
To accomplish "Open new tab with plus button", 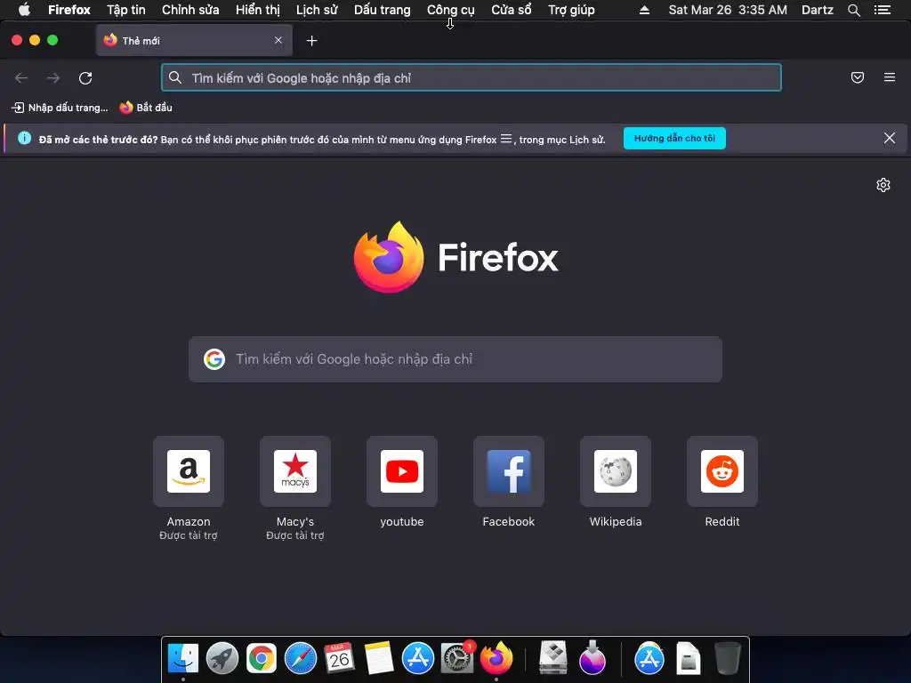I will (x=312, y=41).
